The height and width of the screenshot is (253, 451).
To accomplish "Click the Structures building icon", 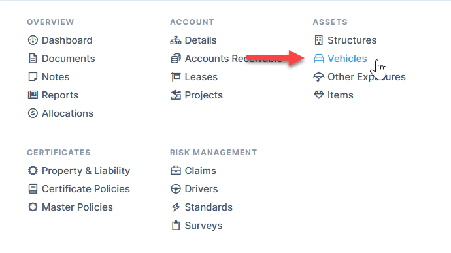I will click(319, 40).
